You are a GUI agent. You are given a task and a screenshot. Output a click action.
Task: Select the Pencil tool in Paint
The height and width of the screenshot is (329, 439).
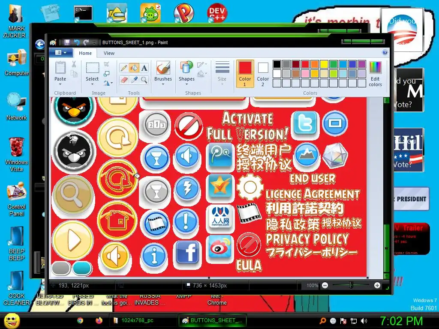[124, 68]
